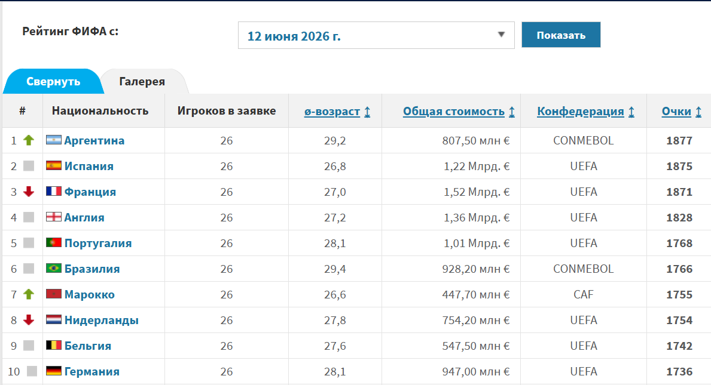
Task: Click the 754,20 млн € value
Action: coord(476,321)
